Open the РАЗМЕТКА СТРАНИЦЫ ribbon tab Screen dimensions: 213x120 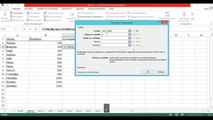click(x=47, y=9)
